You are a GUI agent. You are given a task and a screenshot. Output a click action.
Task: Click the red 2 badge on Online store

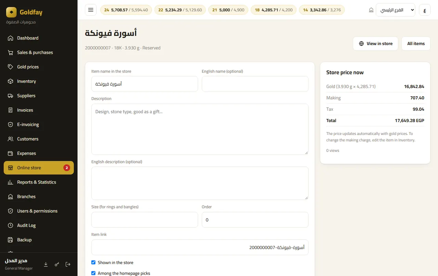click(x=67, y=168)
